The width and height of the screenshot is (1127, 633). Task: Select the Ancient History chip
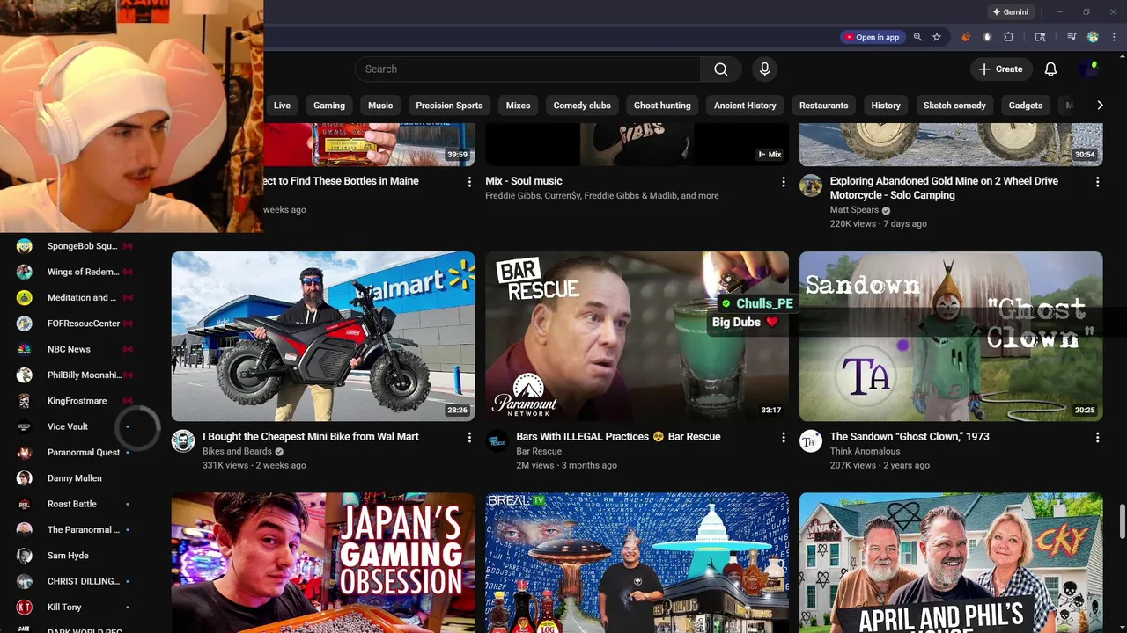pos(745,105)
